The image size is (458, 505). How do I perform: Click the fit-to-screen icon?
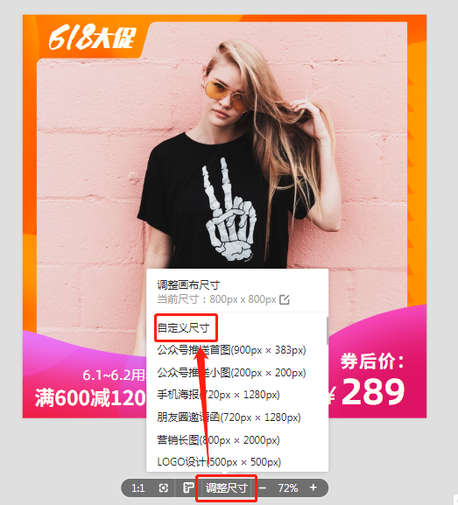[x=164, y=487]
